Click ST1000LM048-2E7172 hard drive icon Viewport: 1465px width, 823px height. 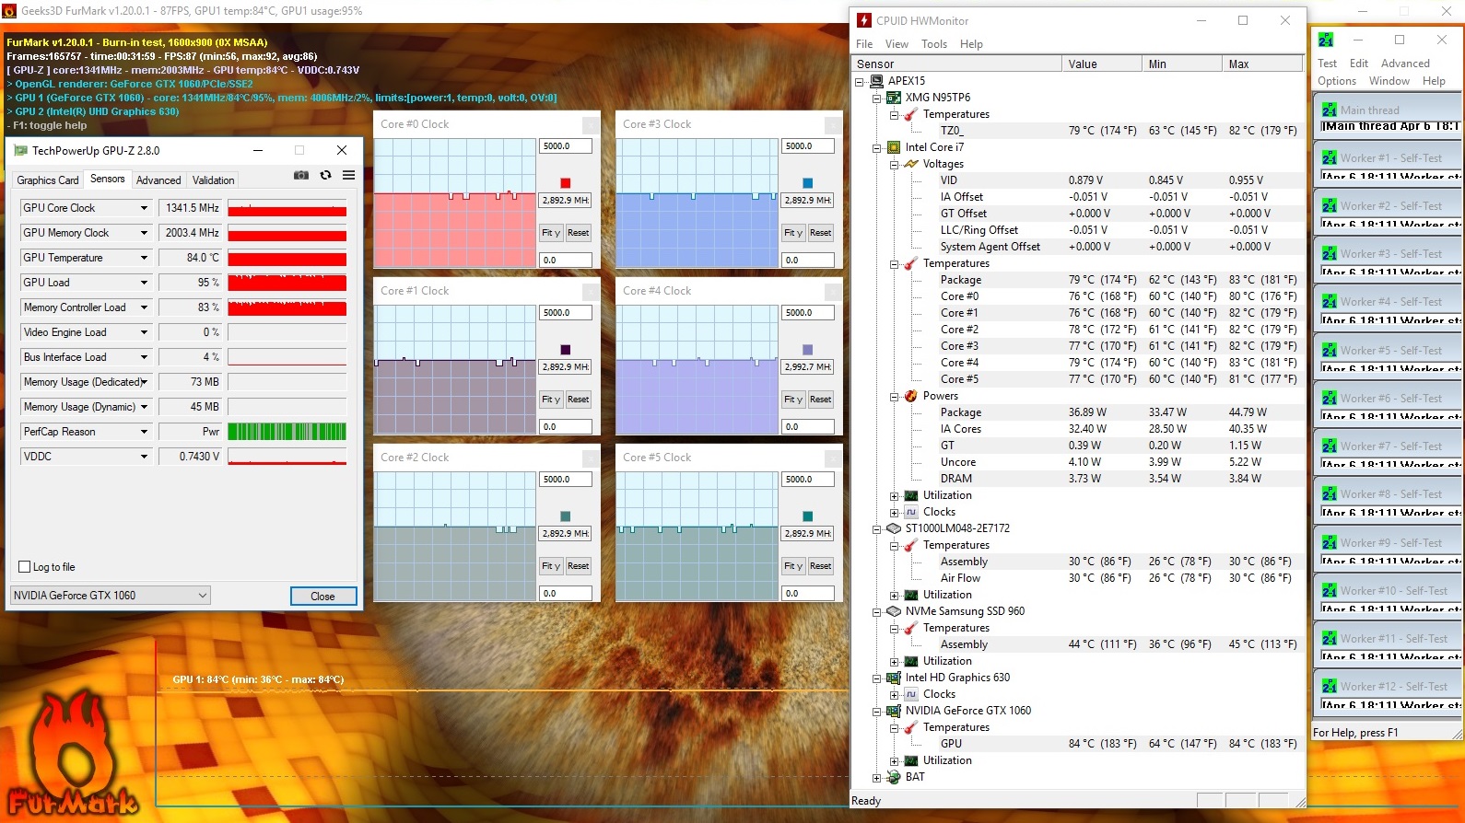coord(893,528)
